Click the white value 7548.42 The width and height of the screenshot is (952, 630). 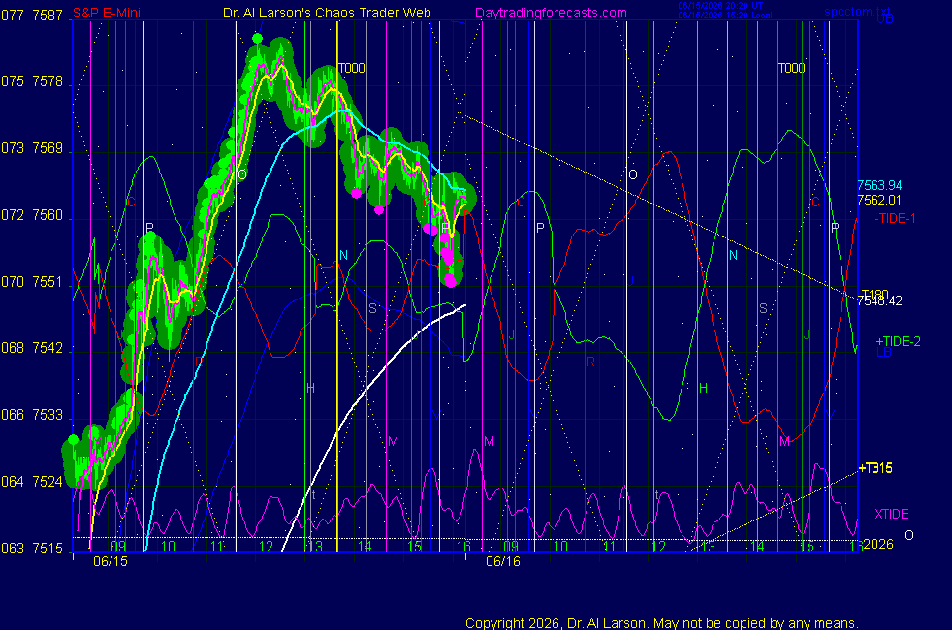click(x=879, y=301)
